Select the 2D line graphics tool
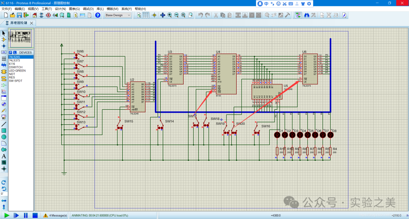Screen dimensions: 409x219 (4, 124)
